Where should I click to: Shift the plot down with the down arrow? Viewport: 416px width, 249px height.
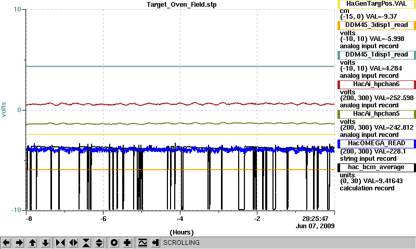click(45, 243)
